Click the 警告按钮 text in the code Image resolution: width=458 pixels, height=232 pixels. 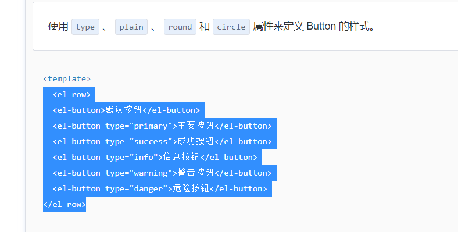click(x=196, y=173)
